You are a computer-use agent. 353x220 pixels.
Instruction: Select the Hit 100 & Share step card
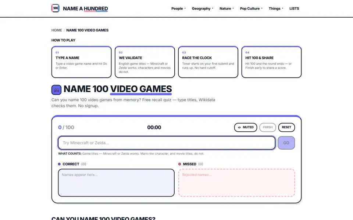click(x=271, y=62)
